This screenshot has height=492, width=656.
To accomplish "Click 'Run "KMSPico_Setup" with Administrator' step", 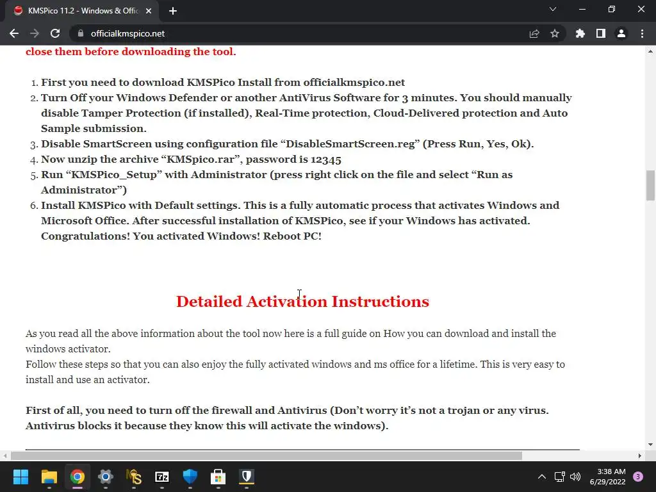I will 277,183.
